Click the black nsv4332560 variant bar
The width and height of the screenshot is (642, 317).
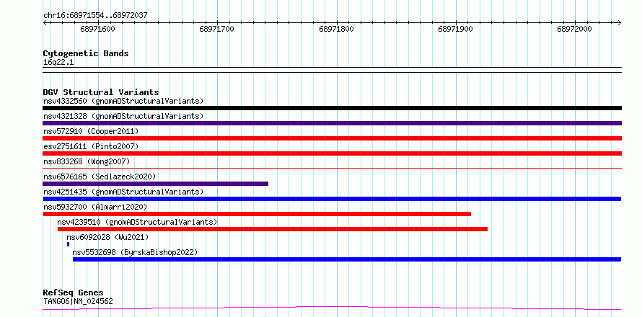(332, 108)
